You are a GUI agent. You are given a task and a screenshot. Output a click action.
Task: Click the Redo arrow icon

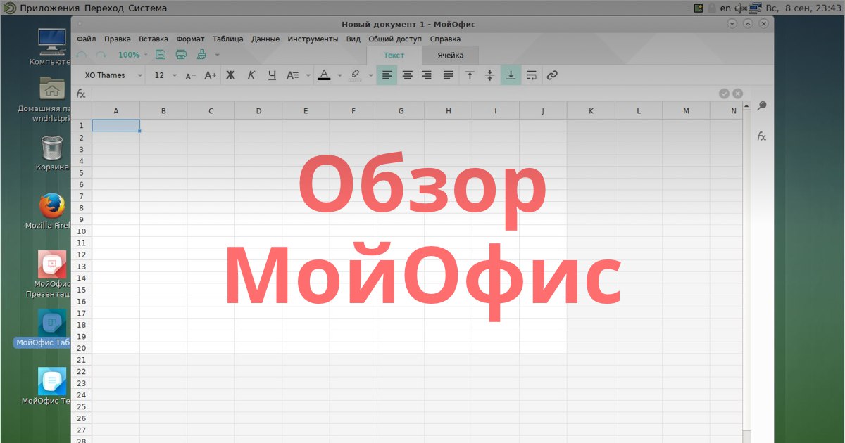click(x=101, y=55)
